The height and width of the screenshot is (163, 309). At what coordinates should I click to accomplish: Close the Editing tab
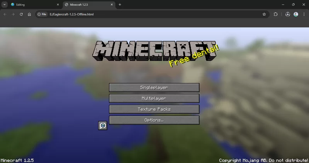point(58,5)
